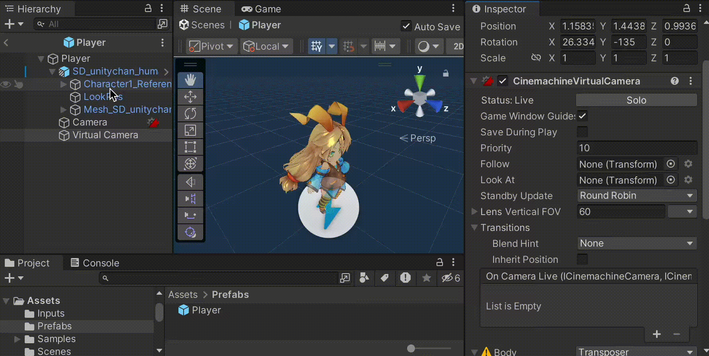Click the Hierarchy lock icon
This screenshot has width=709, height=356.
[148, 8]
